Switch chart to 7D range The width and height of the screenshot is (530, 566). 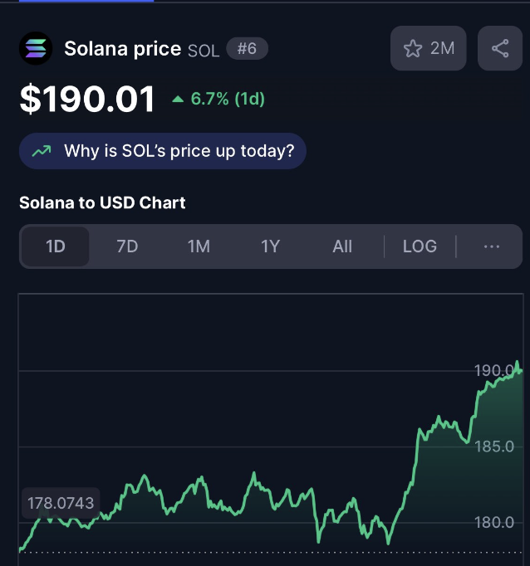[127, 246]
